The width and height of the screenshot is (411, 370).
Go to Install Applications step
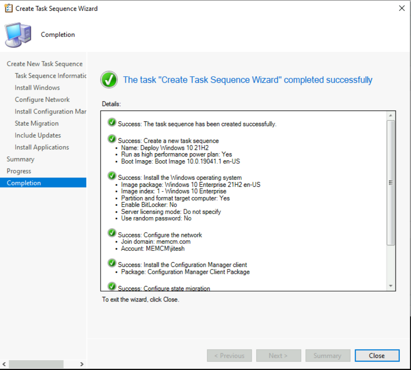pyautogui.click(x=42, y=147)
